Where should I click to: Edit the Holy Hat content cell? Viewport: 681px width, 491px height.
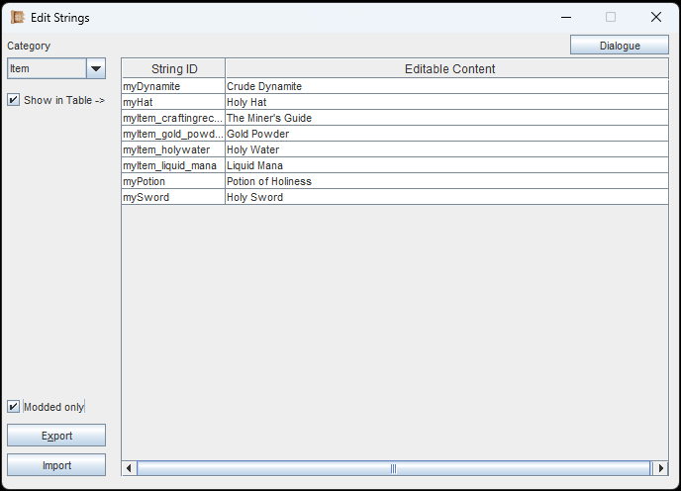pyautogui.click(x=445, y=102)
